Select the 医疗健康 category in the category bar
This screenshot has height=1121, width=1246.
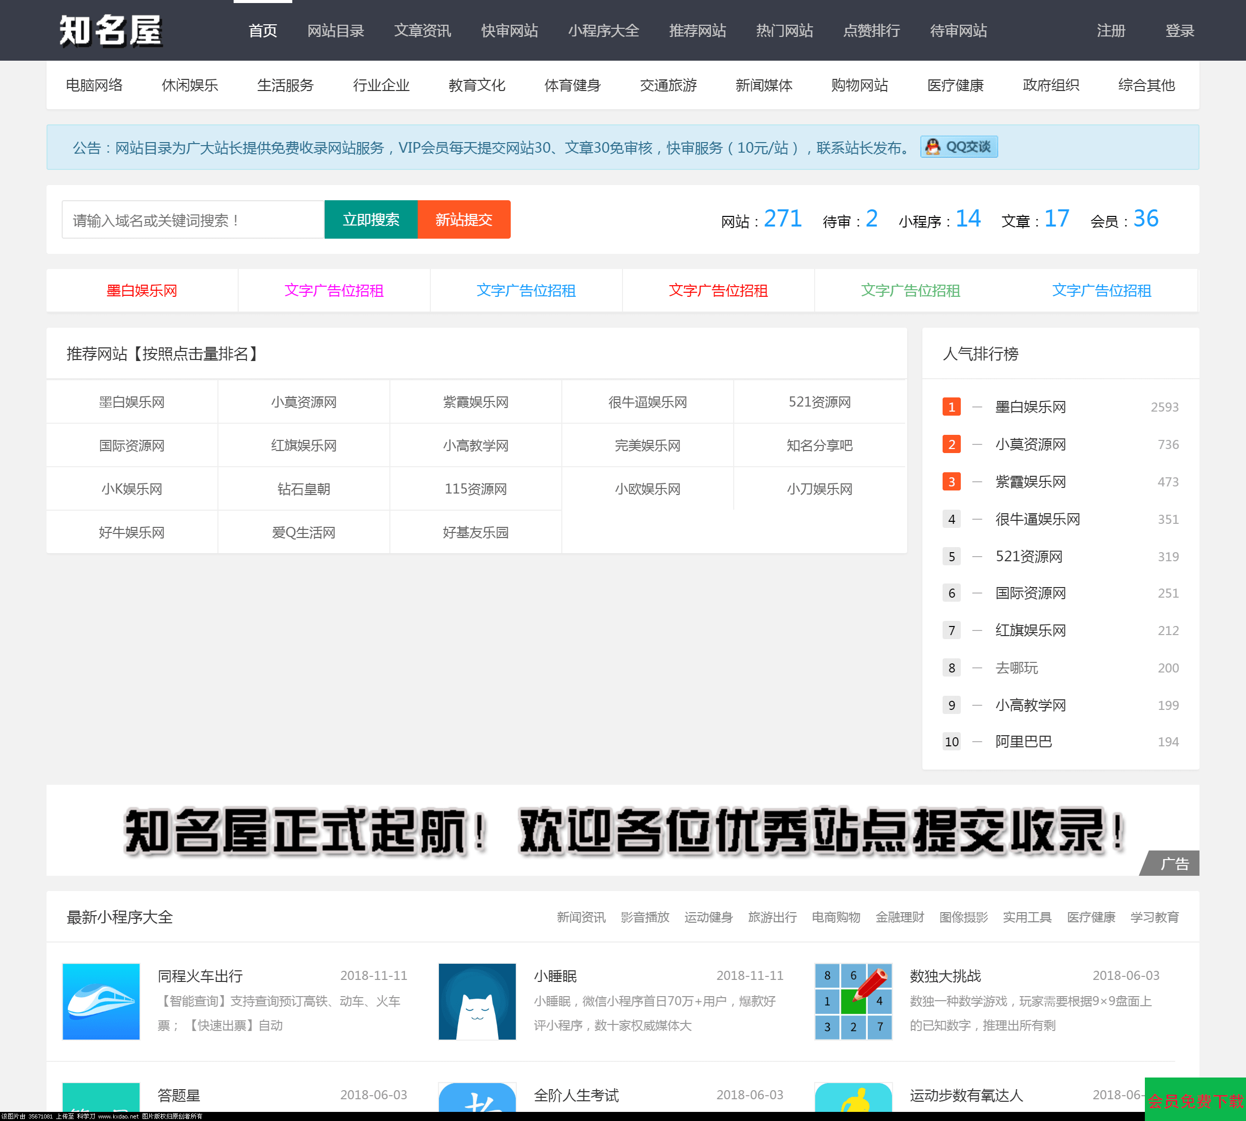click(x=955, y=85)
